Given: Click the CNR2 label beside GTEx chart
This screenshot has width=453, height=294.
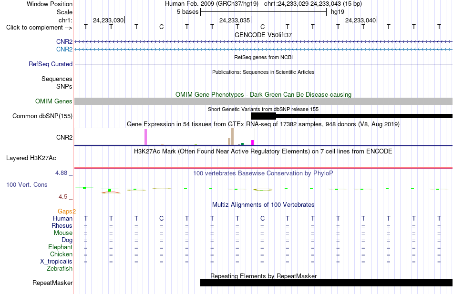Looking at the screenshot, I should click(x=64, y=137).
